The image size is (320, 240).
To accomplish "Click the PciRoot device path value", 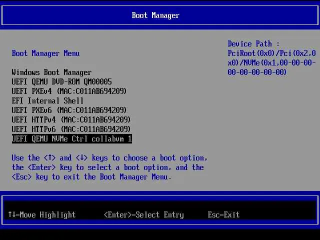I will click(x=272, y=62).
